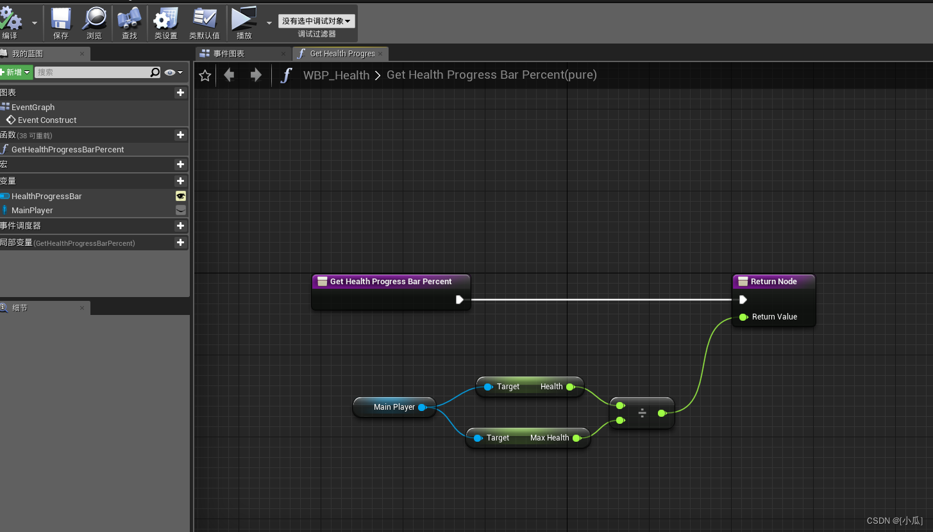Click the star bookmark icon
Image resolution: width=933 pixels, height=532 pixels.
pyautogui.click(x=205, y=76)
